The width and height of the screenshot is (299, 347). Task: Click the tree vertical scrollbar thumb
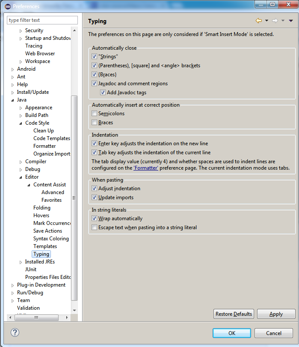(74, 198)
